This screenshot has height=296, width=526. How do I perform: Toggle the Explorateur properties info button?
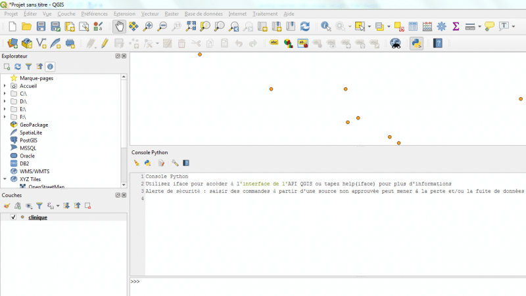(50, 67)
